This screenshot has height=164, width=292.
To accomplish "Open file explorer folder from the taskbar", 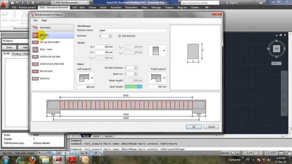I will point(45,160).
